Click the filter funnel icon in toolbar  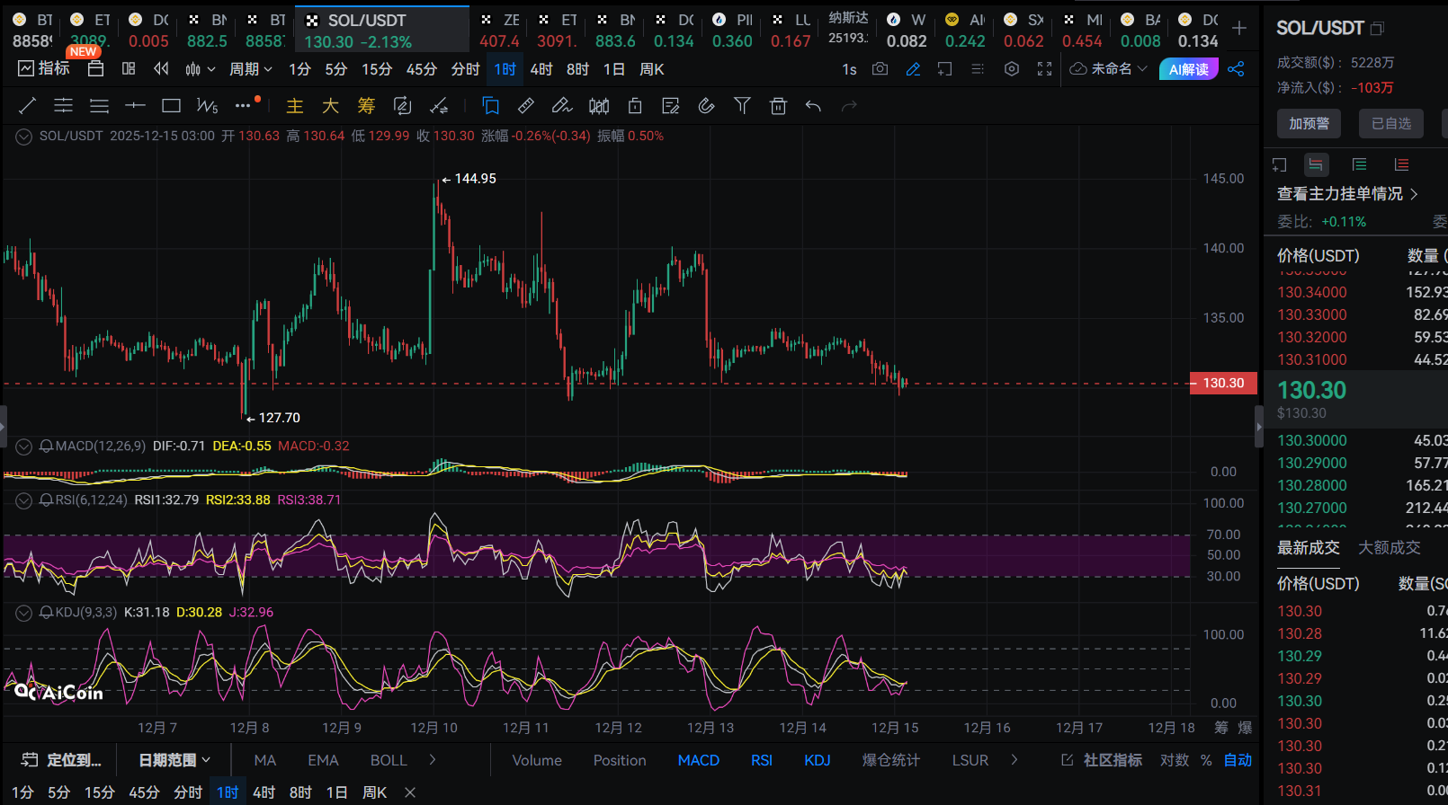coord(742,106)
